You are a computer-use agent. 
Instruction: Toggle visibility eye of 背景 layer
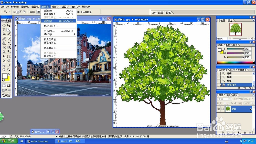tap(219, 109)
